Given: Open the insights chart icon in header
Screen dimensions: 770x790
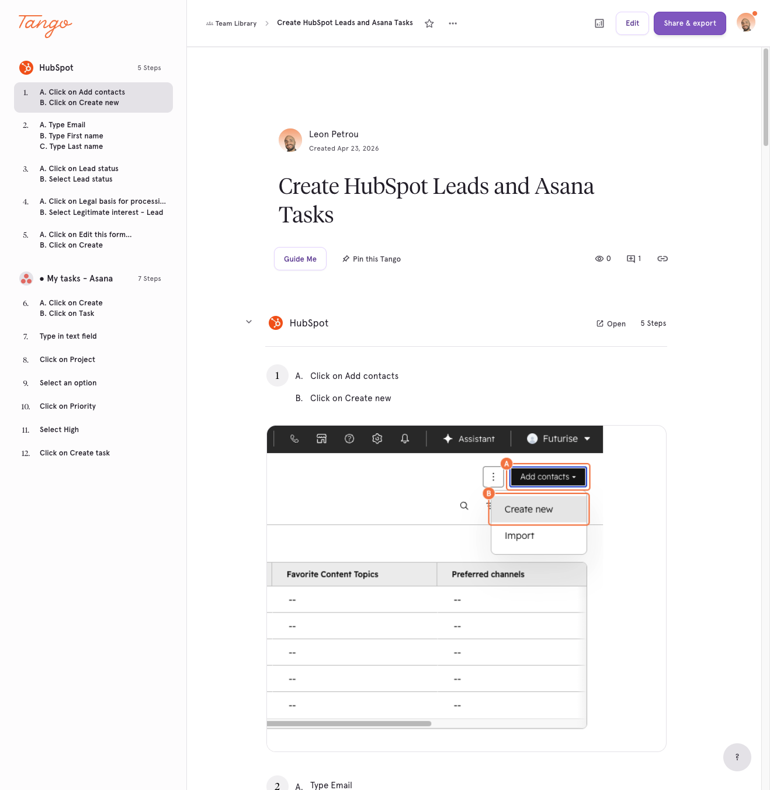Looking at the screenshot, I should tap(599, 23).
